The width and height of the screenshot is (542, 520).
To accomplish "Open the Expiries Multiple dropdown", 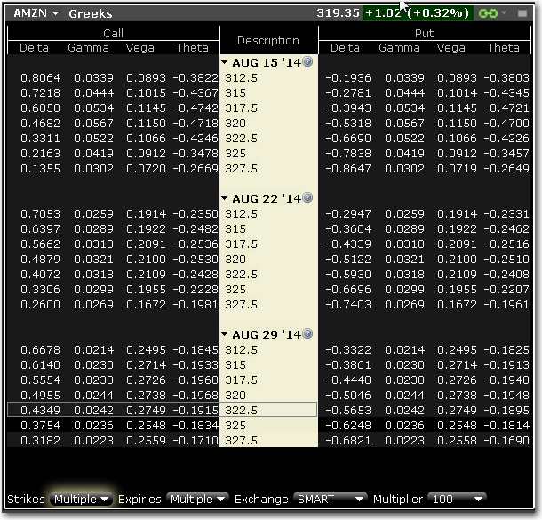I will click(x=197, y=499).
